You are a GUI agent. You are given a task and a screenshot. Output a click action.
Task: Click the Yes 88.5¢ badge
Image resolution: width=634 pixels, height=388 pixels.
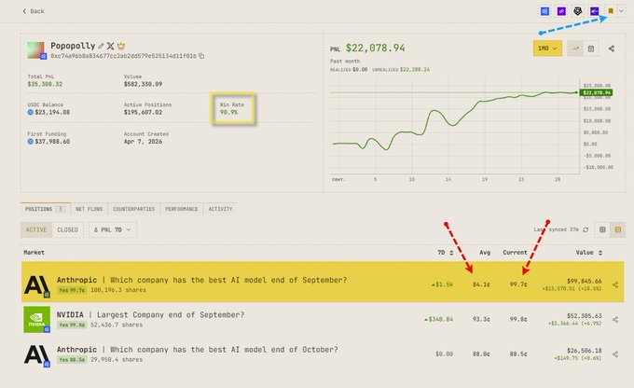pyautogui.click(x=72, y=360)
